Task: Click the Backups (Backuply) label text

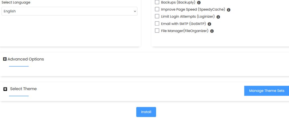Action: [178, 2]
